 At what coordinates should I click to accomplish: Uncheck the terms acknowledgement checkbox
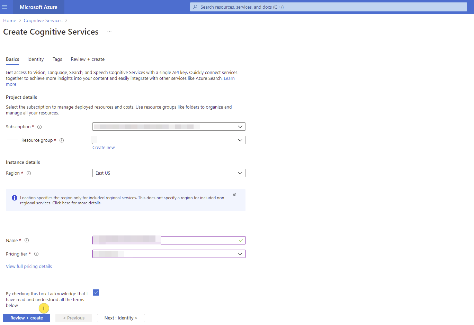pyautogui.click(x=96, y=293)
